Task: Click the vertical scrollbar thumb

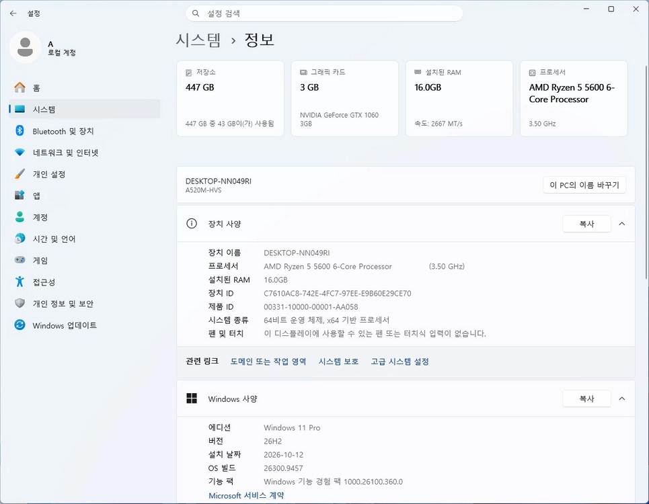Action: pyautogui.click(x=646, y=171)
